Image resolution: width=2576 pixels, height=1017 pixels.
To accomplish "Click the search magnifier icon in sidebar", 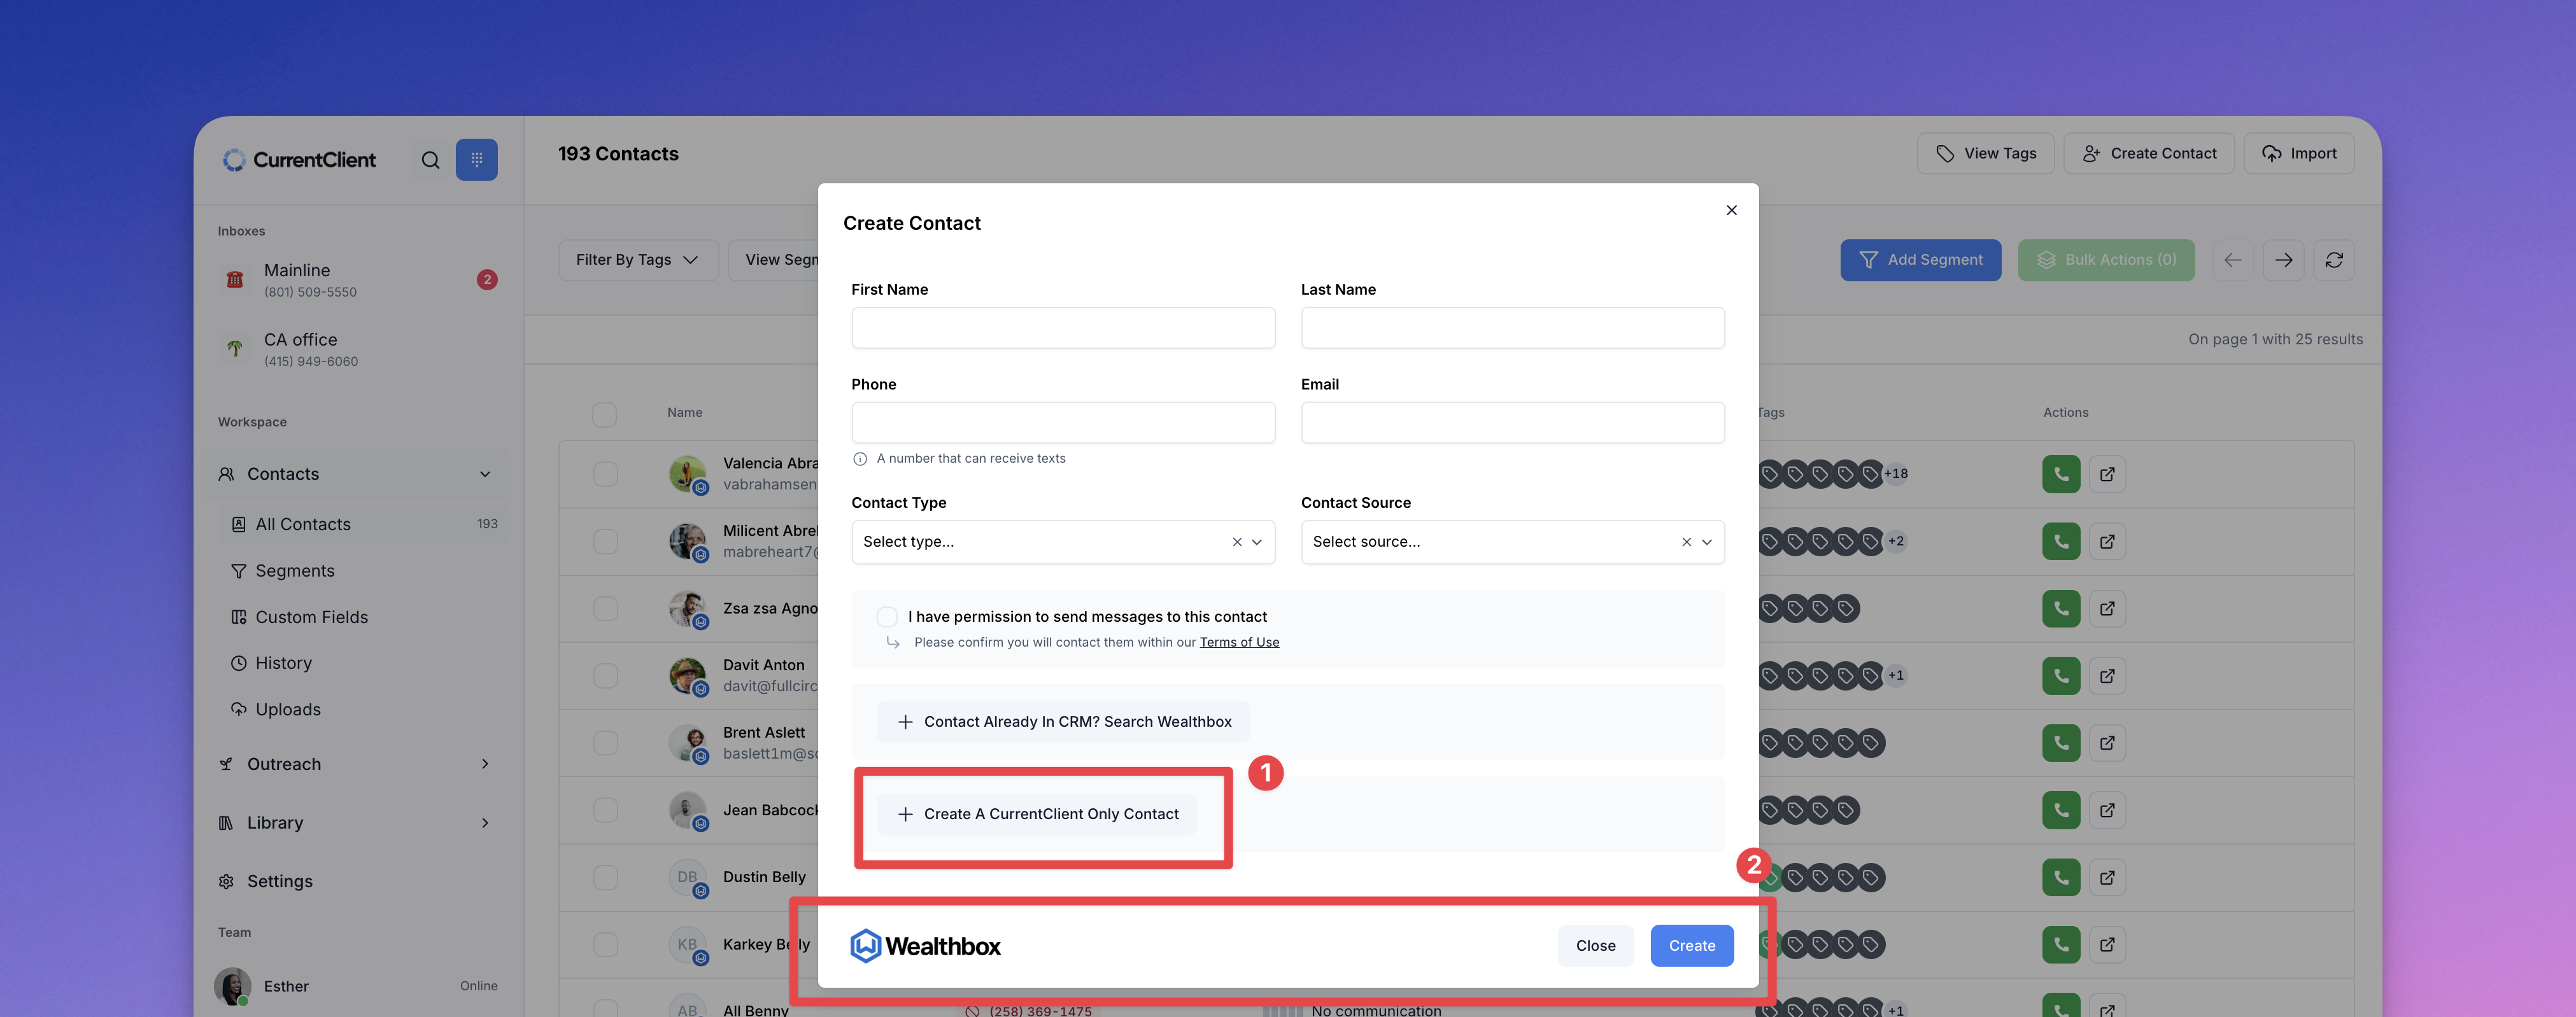I will coord(430,160).
